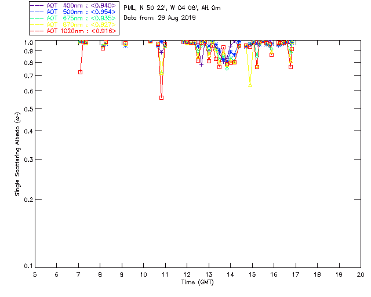The height and width of the screenshot is (297, 371).
Task: Click the x-axis tick label 14
Action: 231,274
